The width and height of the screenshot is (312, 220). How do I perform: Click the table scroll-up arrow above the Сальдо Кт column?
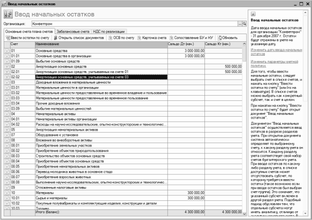click(x=244, y=44)
